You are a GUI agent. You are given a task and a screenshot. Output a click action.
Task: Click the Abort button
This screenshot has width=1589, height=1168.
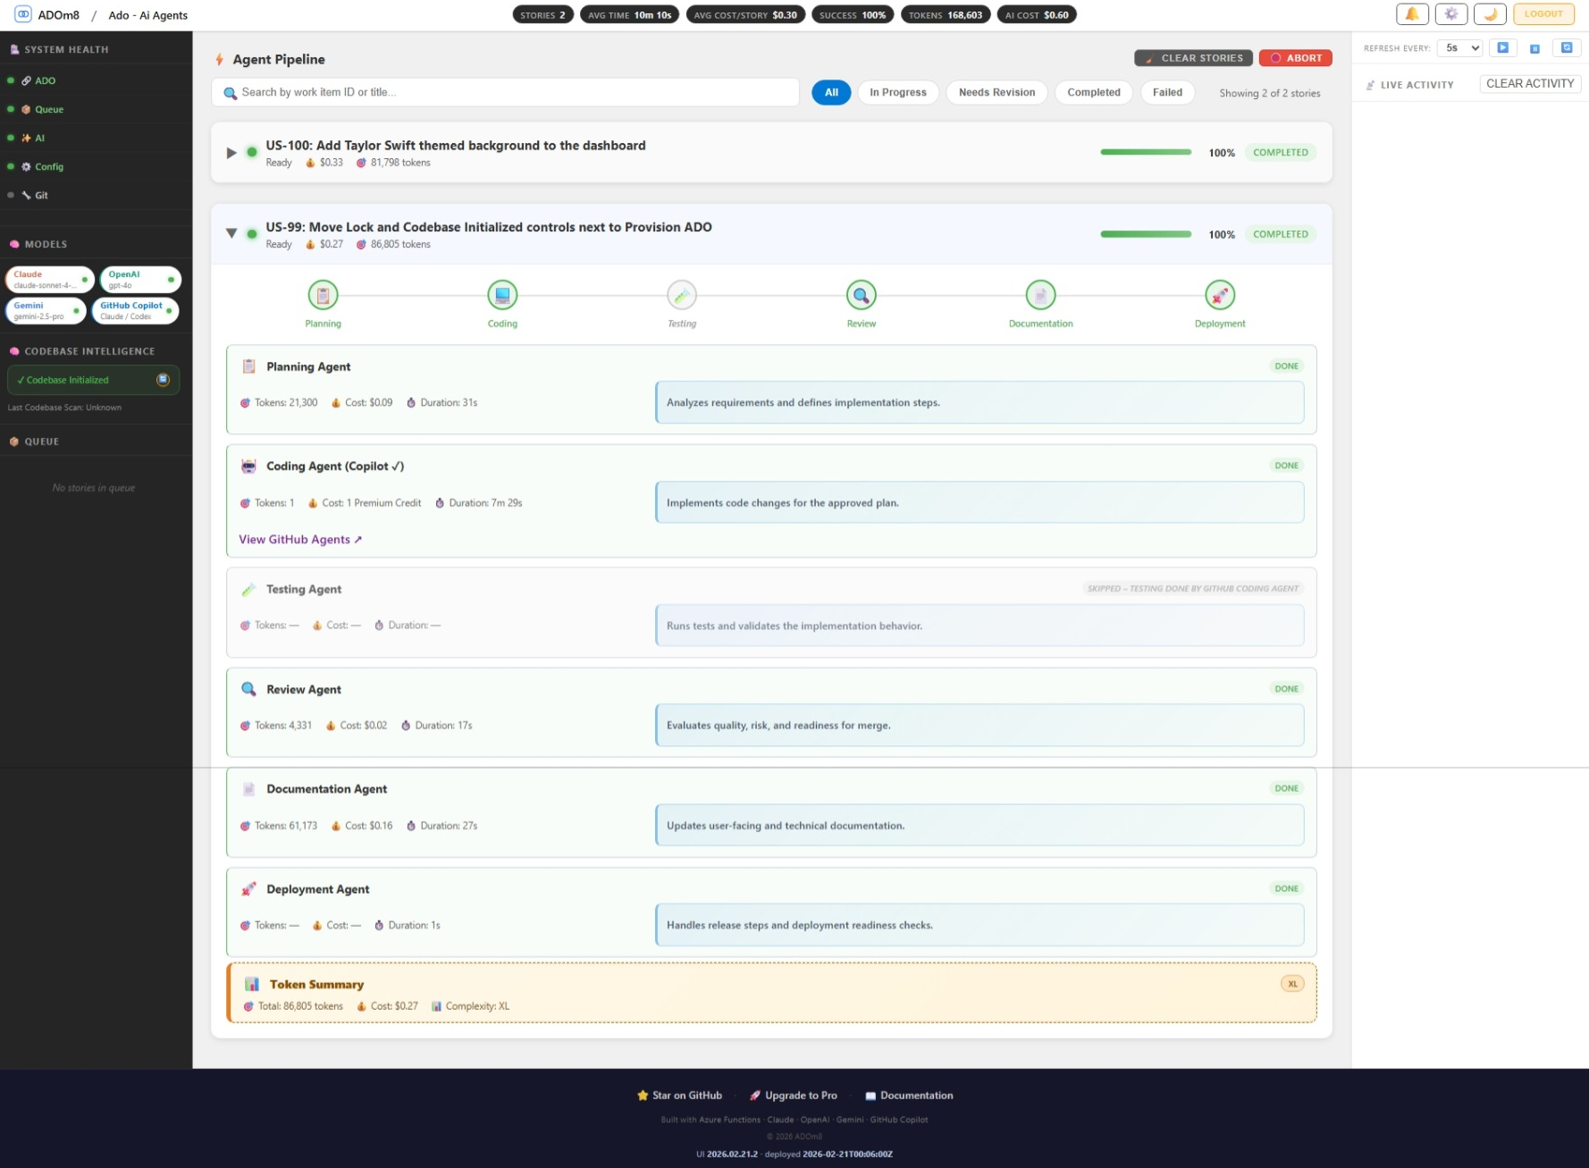[x=1295, y=57]
